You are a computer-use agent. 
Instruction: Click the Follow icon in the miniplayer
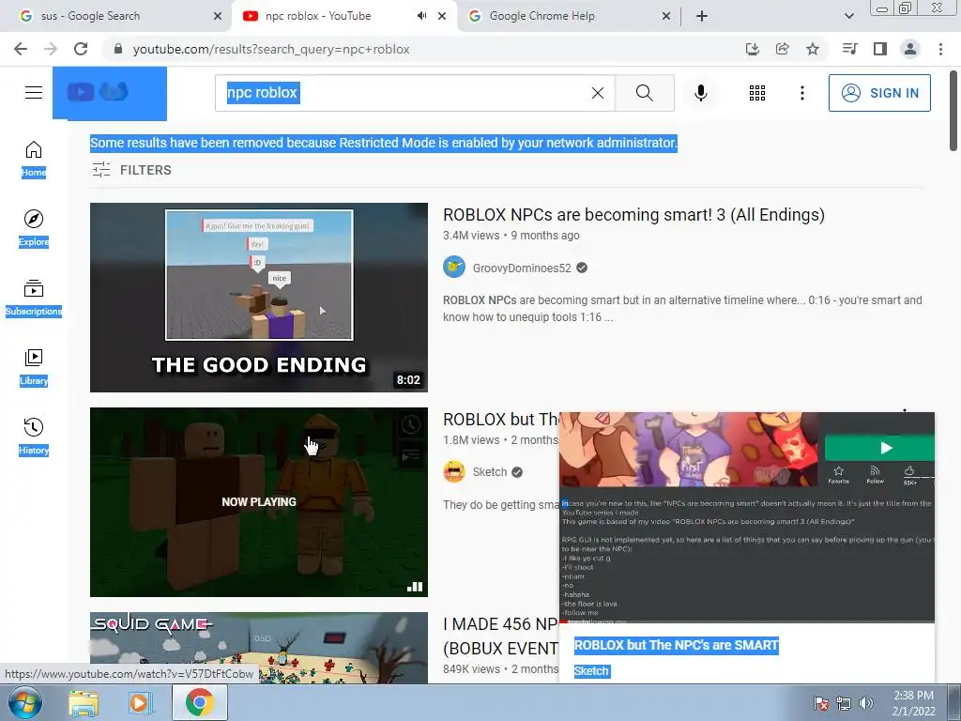[876, 473]
